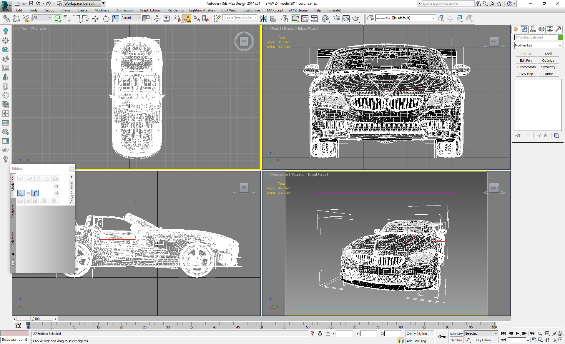The image size is (565, 344).
Task: Open the Material Editor icon
Action: click(325, 19)
